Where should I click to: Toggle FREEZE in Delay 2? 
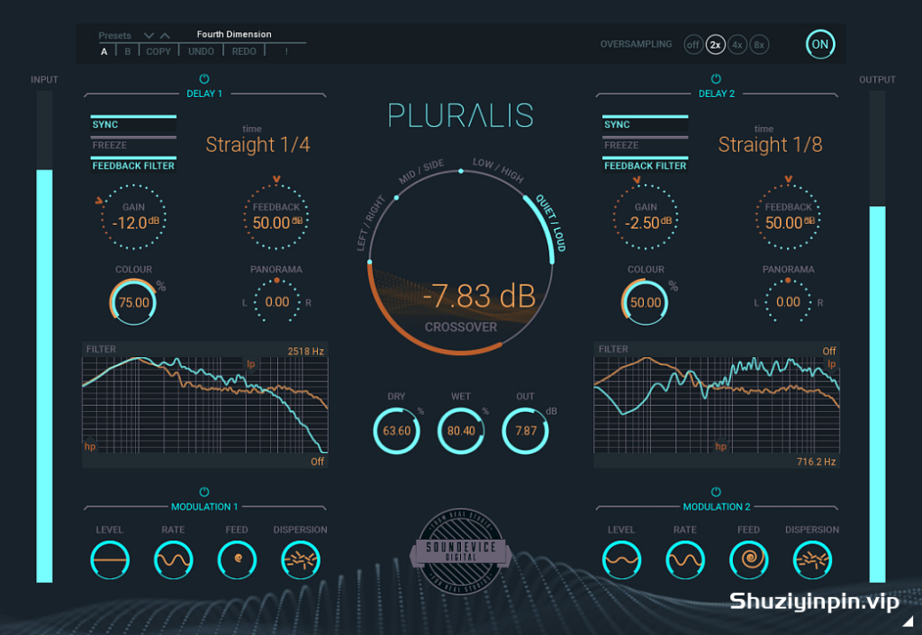(x=645, y=145)
